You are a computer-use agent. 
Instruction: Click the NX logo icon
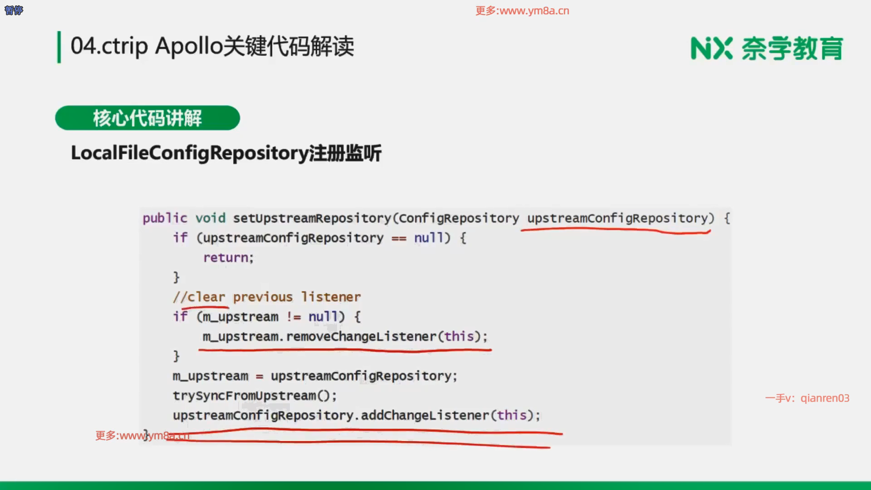711,48
